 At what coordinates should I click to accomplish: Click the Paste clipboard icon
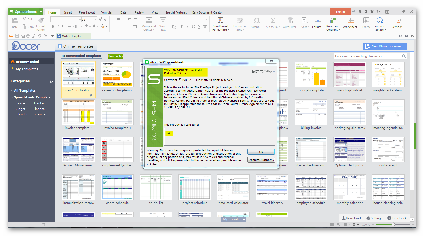[x=15, y=20]
